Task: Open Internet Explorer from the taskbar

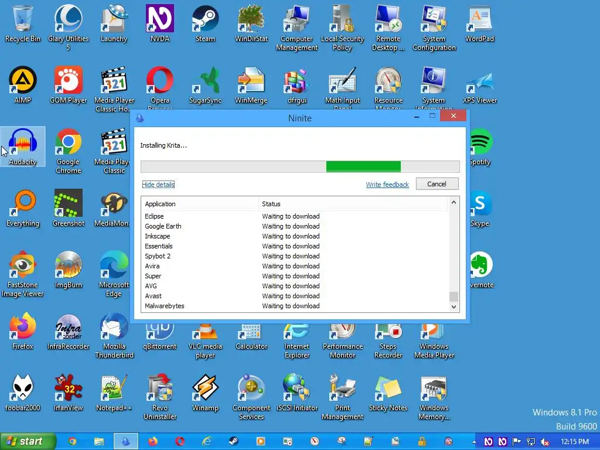Action: (x=207, y=442)
